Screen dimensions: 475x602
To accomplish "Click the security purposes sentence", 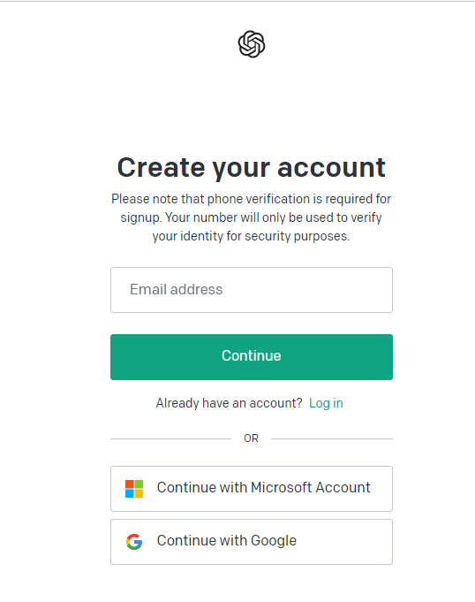I will pos(251,226).
